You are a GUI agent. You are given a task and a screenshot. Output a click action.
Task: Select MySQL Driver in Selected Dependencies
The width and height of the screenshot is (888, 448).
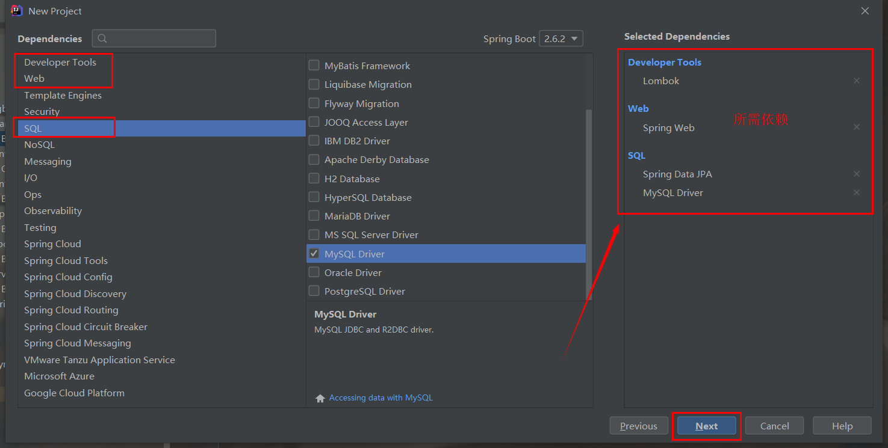tap(673, 192)
